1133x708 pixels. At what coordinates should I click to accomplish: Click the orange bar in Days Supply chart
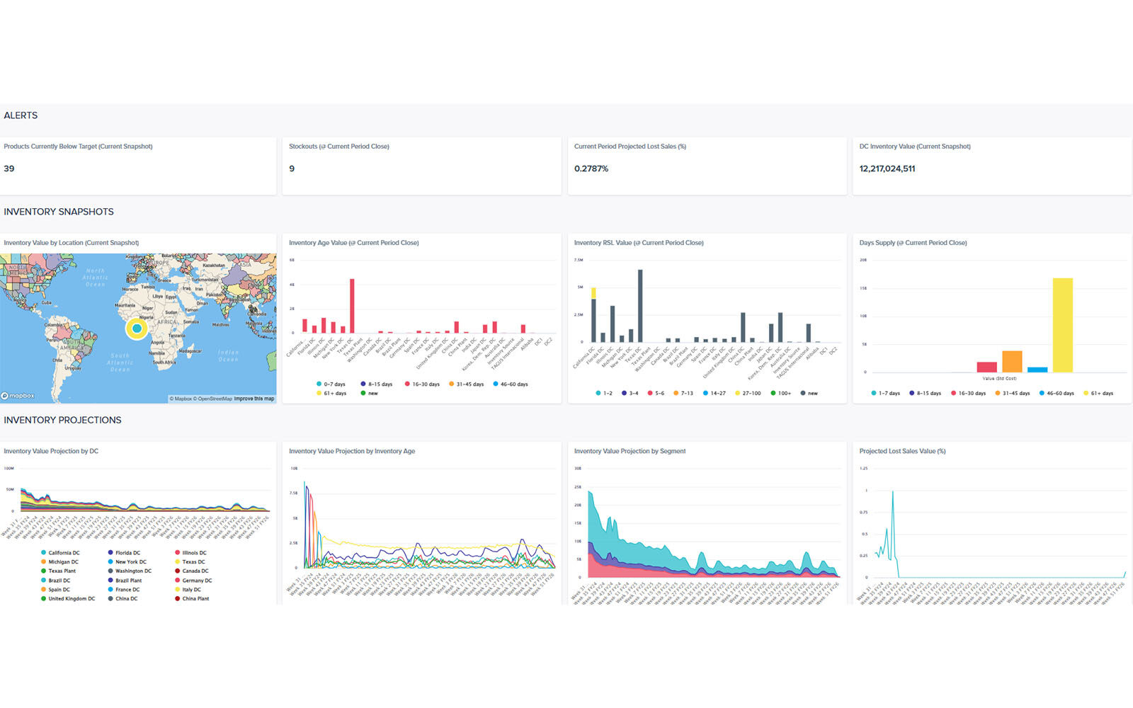point(1012,362)
